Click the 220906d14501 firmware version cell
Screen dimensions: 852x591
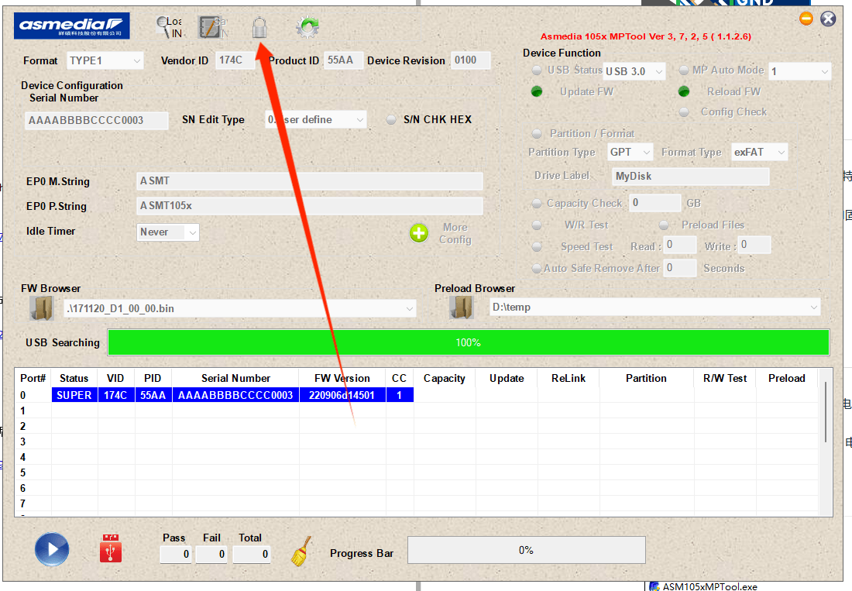pos(342,395)
